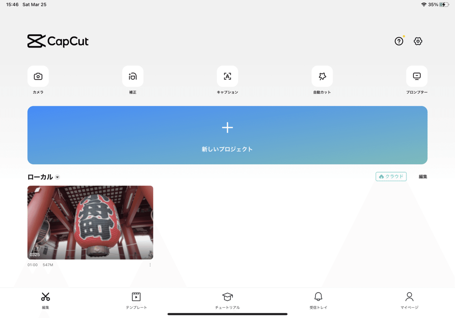
Task: Open the settings gear icon
Action: click(x=418, y=41)
